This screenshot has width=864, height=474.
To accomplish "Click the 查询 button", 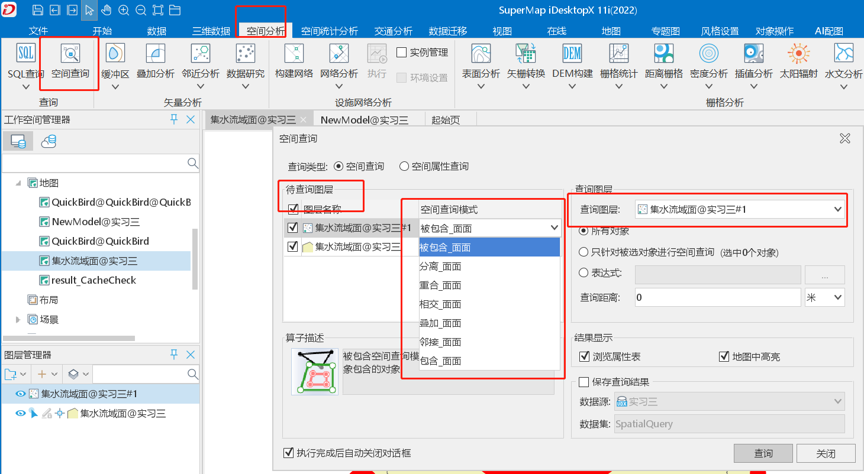I will click(763, 453).
